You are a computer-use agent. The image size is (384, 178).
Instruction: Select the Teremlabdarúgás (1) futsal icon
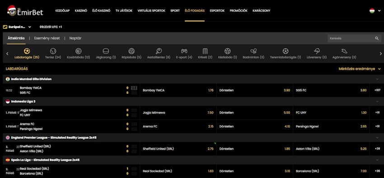click(x=286, y=51)
